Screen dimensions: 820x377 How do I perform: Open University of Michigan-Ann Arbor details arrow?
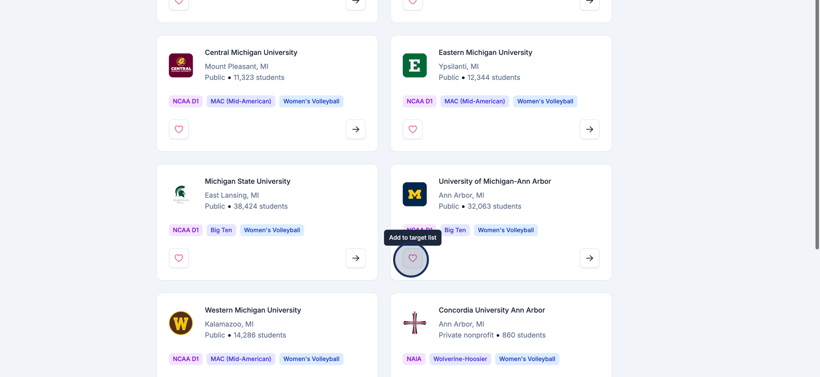point(589,258)
